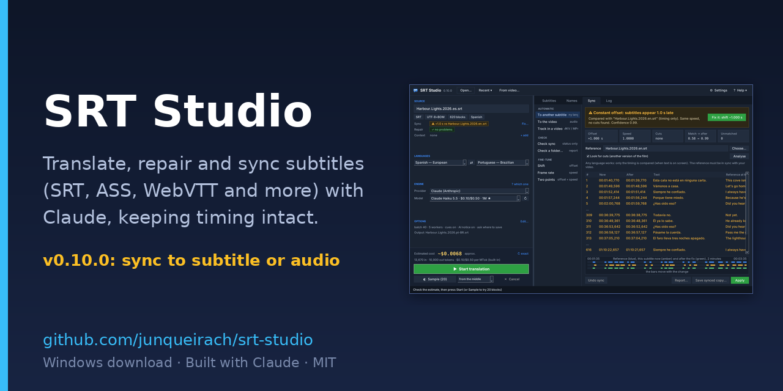Select 'To the video' sync mode

pos(557,122)
